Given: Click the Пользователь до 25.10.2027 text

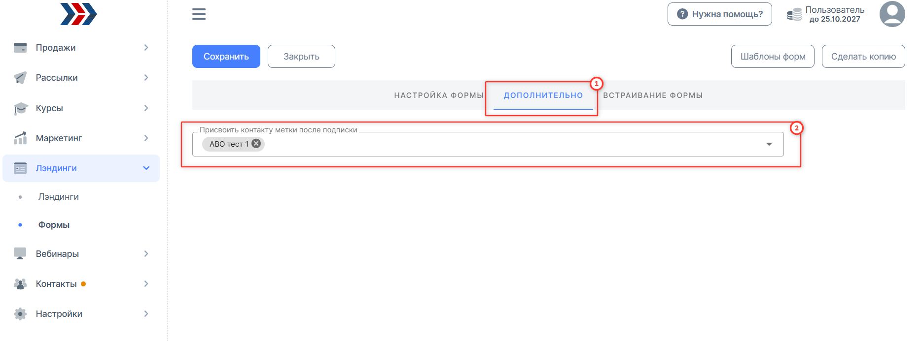Looking at the screenshot, I should (835, 14).
